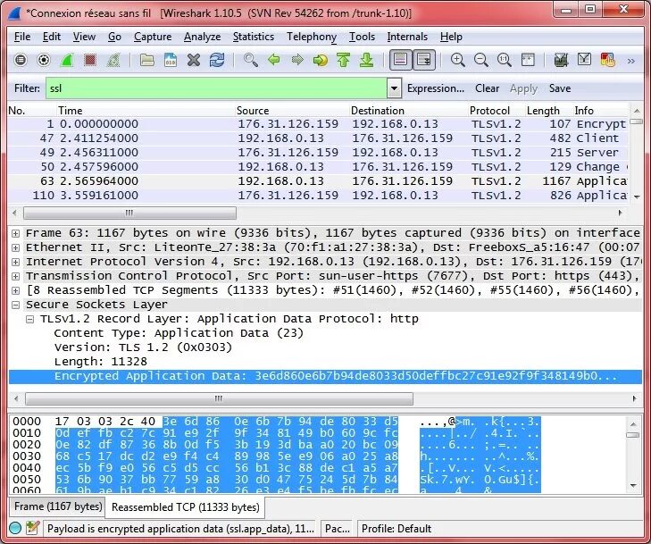Restart the running capture icon

pyautogui.click(x=113, y=60)
